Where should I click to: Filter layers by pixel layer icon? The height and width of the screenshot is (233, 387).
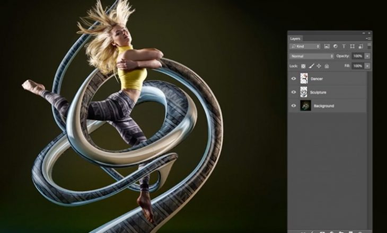click(327, 47)
